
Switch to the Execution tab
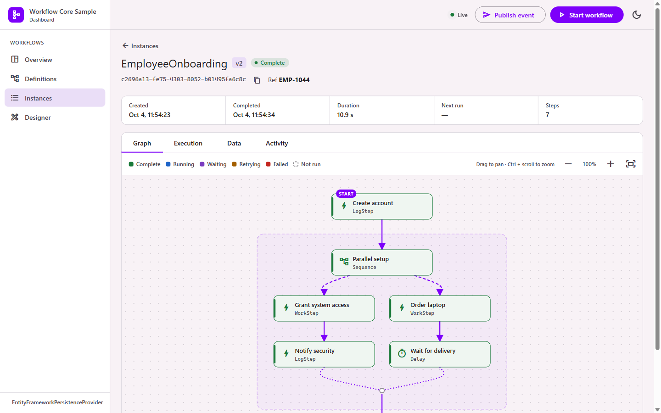coord(188,143)
